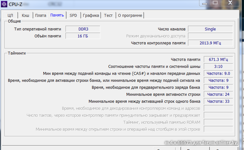Select the 16 ГБ memory size field
The image size is (244, 150).
click(83, 36)
